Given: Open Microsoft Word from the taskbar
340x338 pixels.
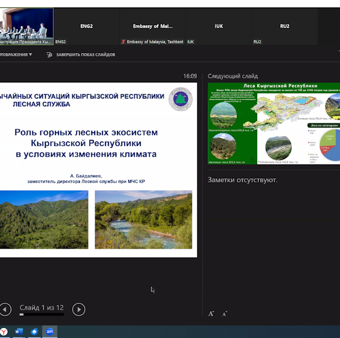Looking at the screenshot, I should coord(19,331).
